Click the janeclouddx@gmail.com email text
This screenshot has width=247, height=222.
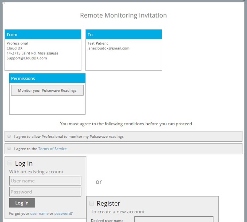pos(108,48)
